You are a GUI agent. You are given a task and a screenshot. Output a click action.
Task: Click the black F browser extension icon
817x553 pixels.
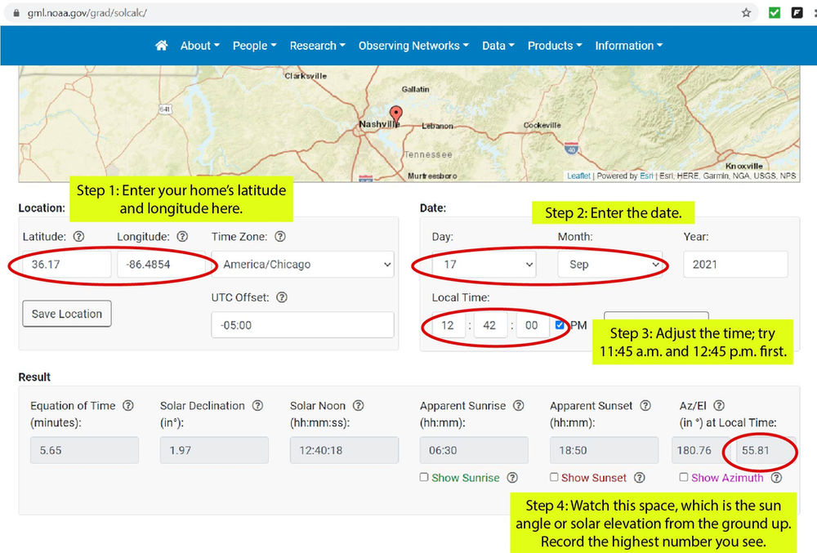pyautogui.click(x=797, y=12)
